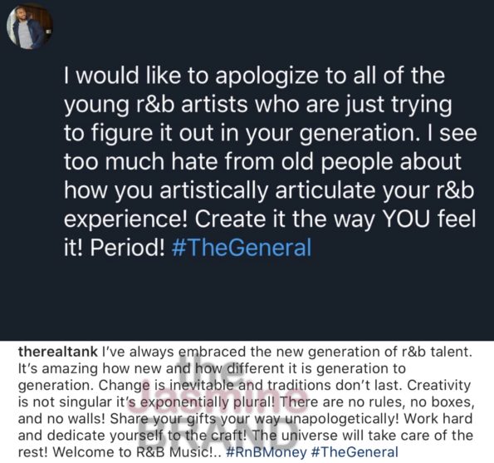Click 'The universe will take care' caption sentence
Screen dimensions: 494x463
[x=340, y=436]
